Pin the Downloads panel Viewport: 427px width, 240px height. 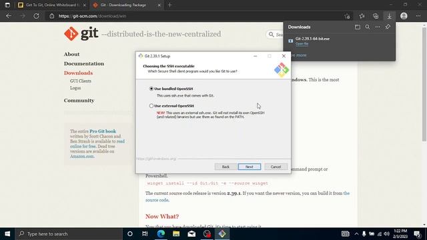(x=388, y=27)
